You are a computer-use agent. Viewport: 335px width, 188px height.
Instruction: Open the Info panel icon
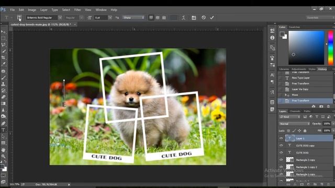[272, 38]
